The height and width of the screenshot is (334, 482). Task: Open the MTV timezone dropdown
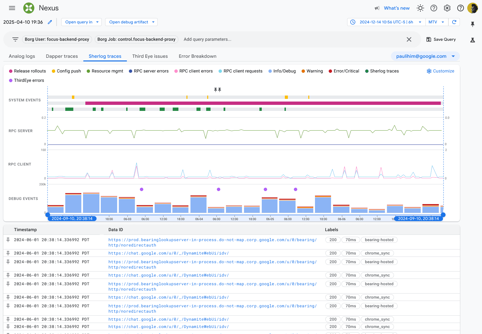(436, 22)
